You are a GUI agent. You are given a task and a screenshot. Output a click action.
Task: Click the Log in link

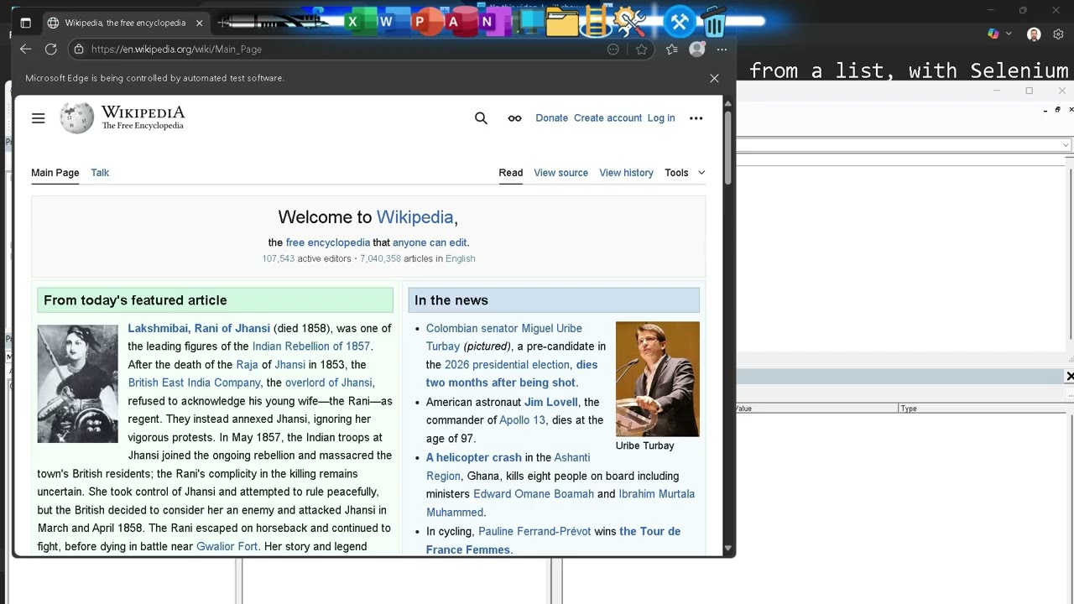(x=661, y=118)
